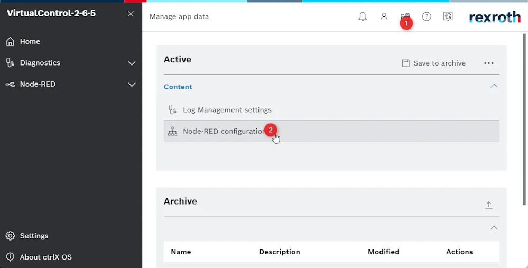The width and height of the screenshot is (528, 268).
Task: Click the Node-RED icon in sidebar
Action: (10, 85)
